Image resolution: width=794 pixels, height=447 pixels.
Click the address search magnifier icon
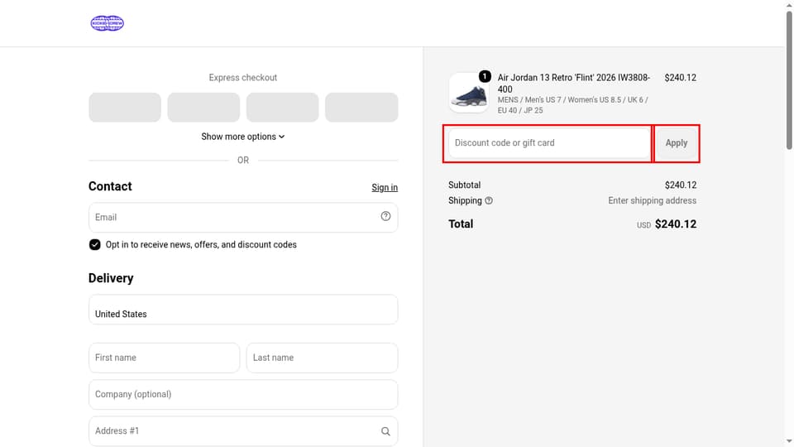click(385, 431)
